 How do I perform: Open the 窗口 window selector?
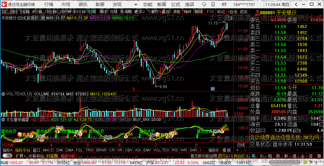pyautogui.click(x=36, y=150)
